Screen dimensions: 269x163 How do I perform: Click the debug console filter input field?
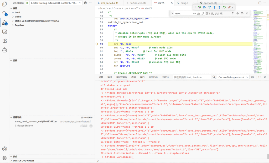tap(192, 77)
